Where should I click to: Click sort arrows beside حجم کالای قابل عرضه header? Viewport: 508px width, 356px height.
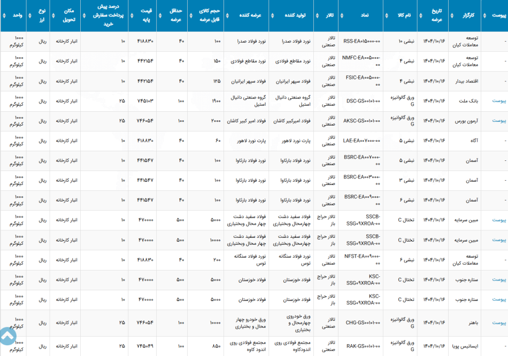coord(191,16)
